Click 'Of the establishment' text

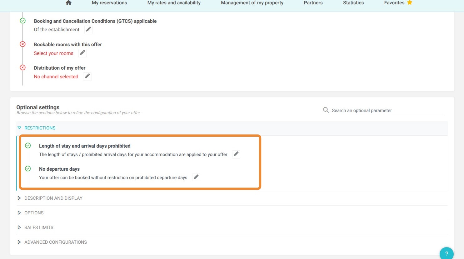tap(57, 30)
